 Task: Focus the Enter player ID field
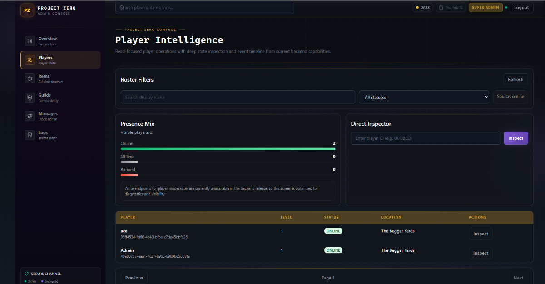426,138
